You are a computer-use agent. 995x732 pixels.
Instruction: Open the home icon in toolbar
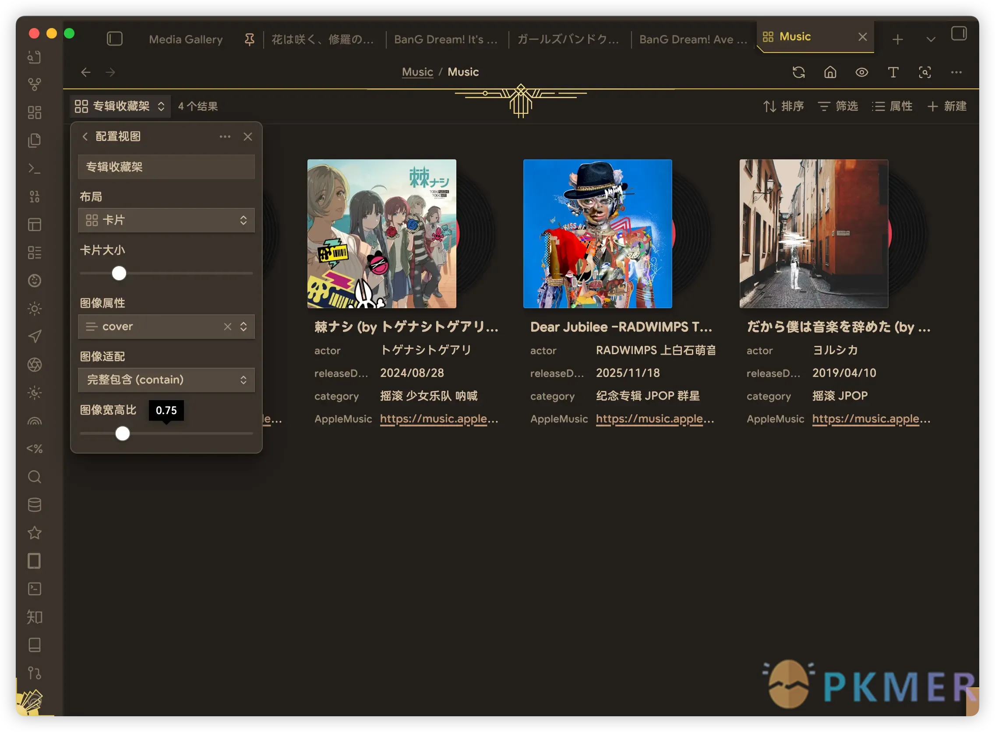(830, 72)
